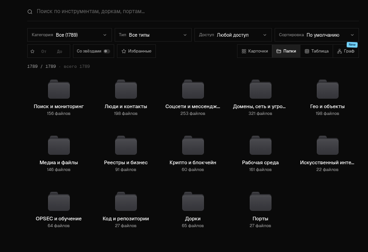The height and width of the screenshot is (252, 368).
Task: Open the 'Медиа и файлы' folder icon
Action: click(58, 145)
